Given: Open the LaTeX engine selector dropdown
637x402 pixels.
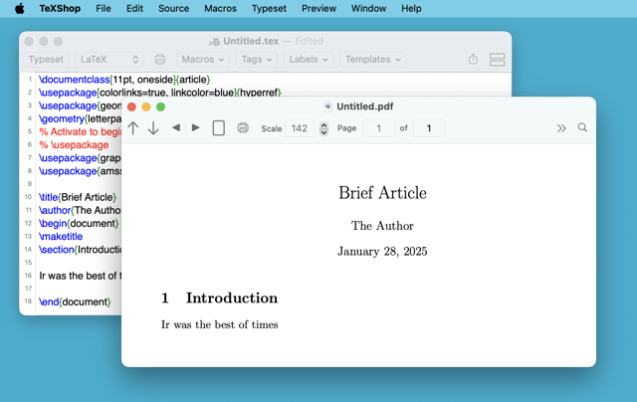Looking at the screenshot, I should point(108,60).
